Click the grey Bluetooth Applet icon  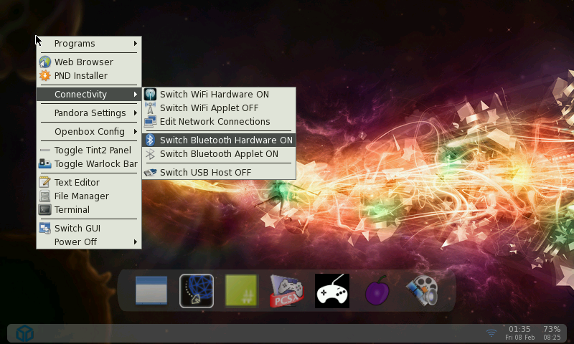pyautogui.click(x=150, y=154)
